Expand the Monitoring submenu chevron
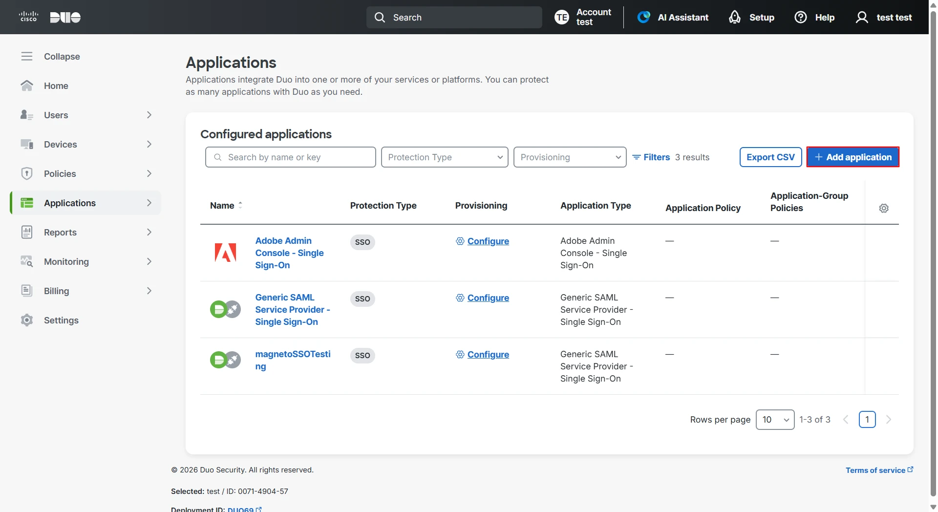Viewport: 938px width, 512px height. click(x=149, y=261)
